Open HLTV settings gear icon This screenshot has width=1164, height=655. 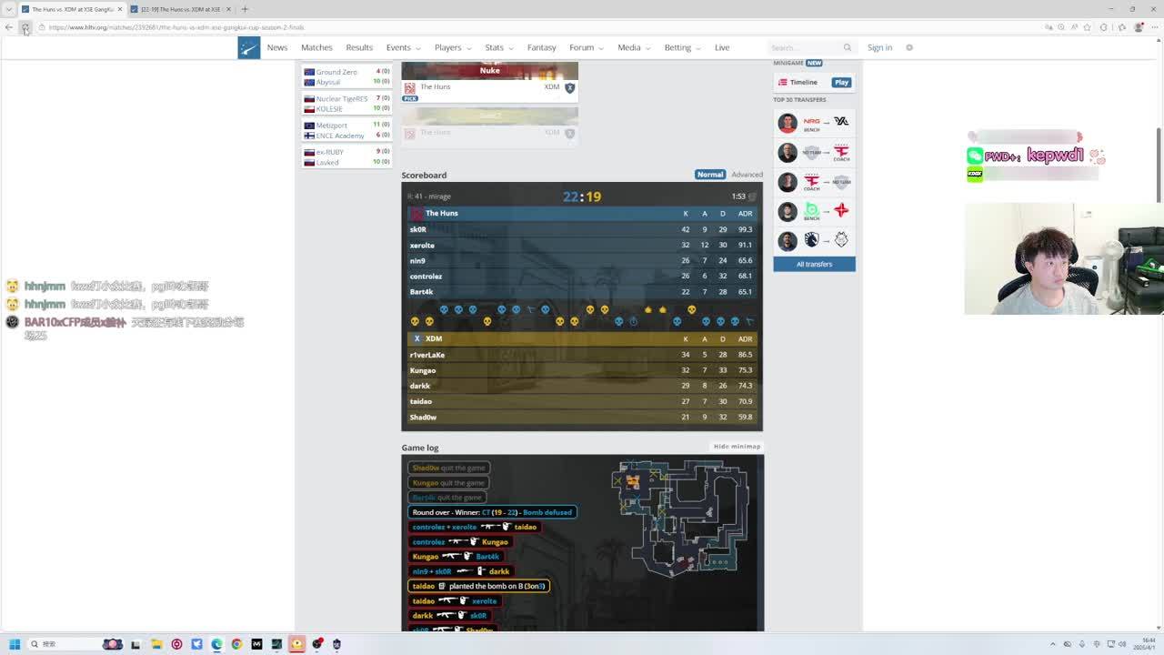908,47
